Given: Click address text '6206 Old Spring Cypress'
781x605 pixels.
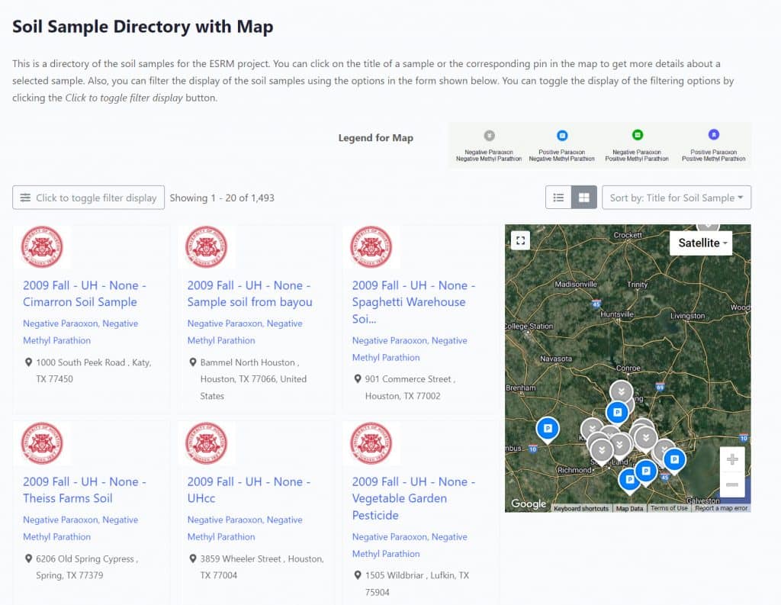Looking at the screenshot, I should pos(85,558).
